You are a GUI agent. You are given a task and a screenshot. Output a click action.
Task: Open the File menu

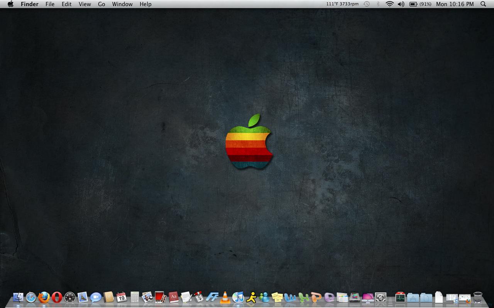[x=50, y=4]
